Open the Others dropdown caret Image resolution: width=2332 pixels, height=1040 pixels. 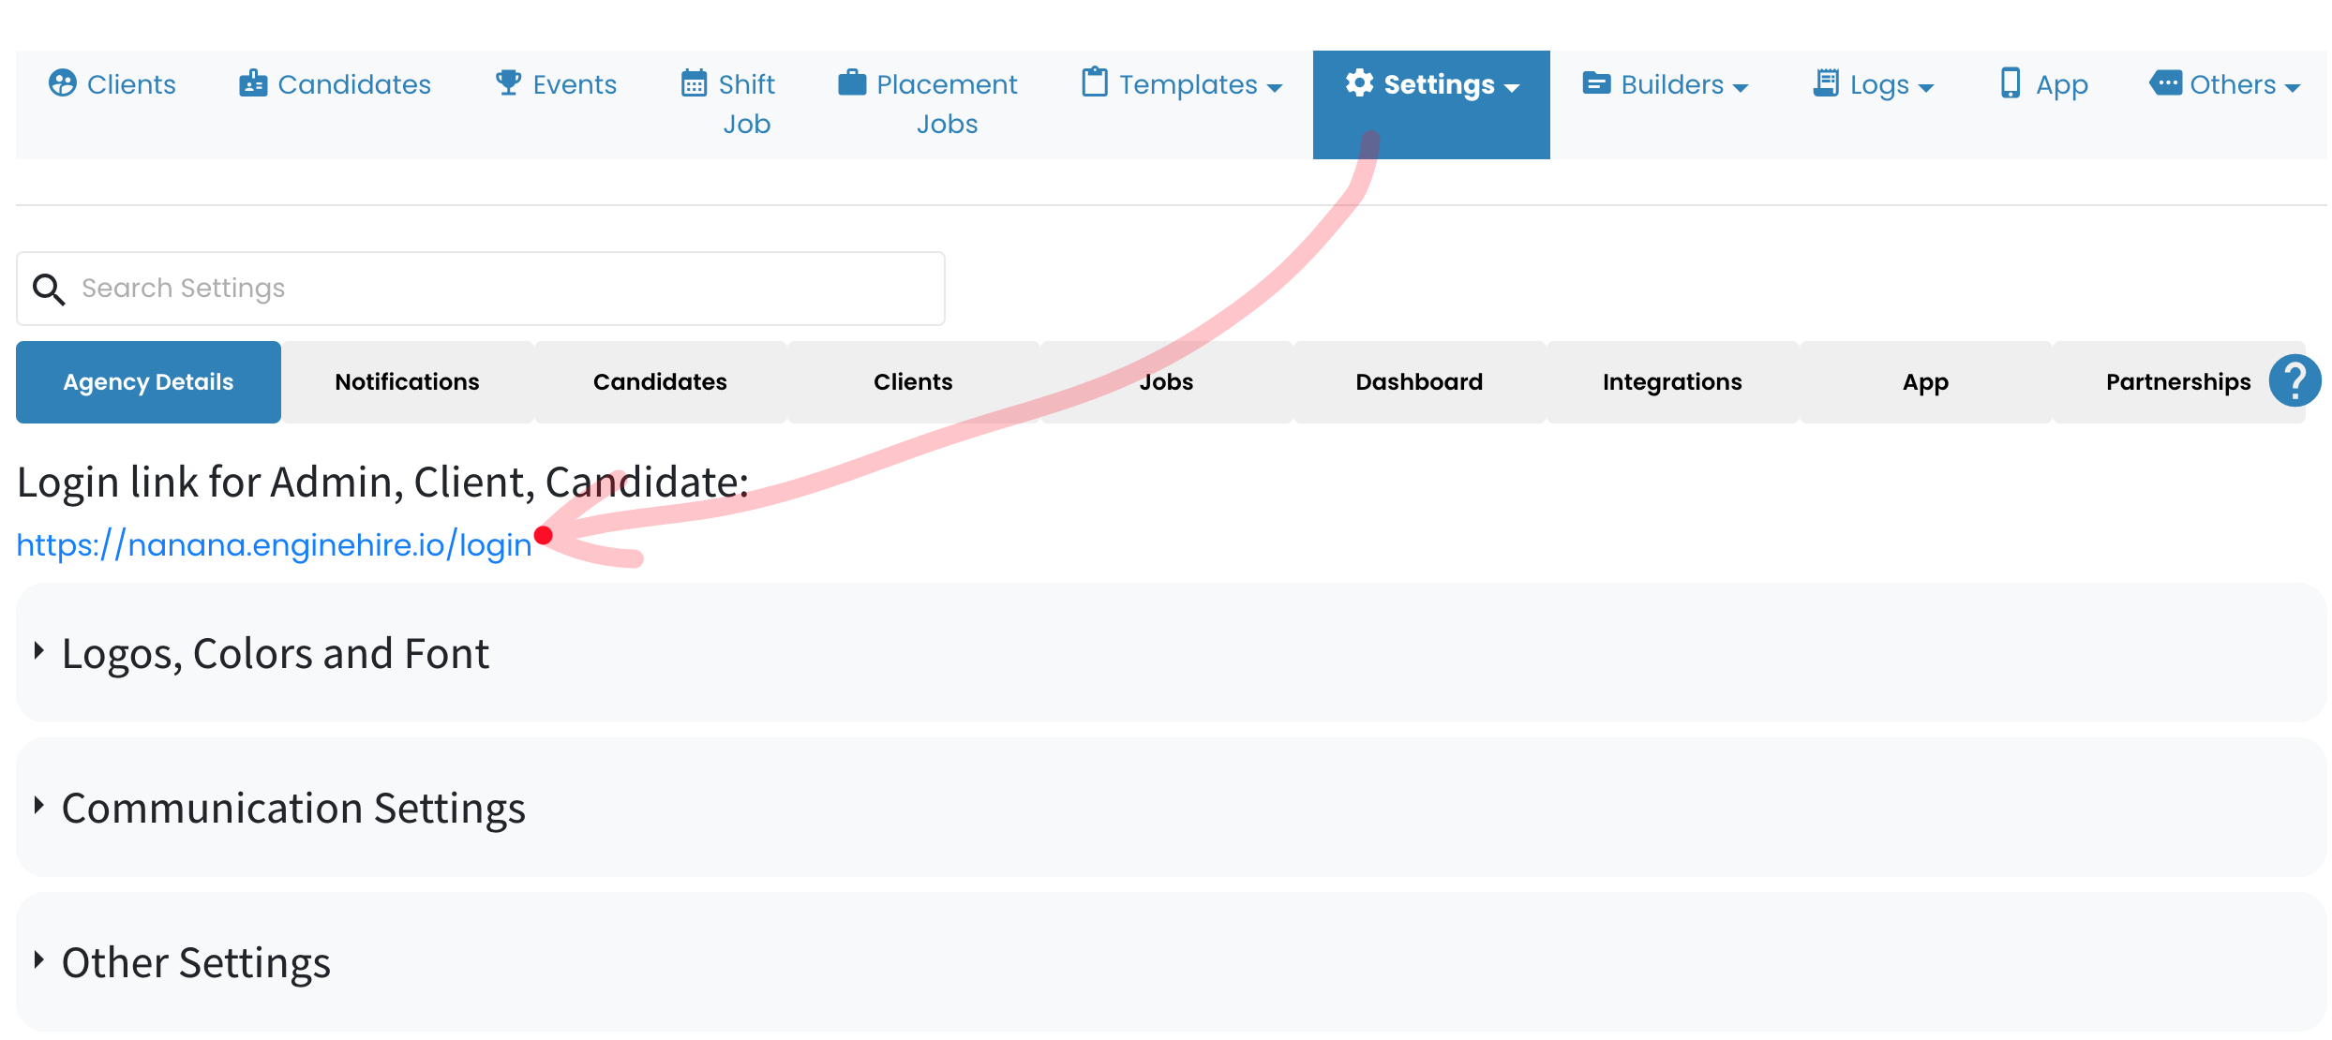point(2293,88)
